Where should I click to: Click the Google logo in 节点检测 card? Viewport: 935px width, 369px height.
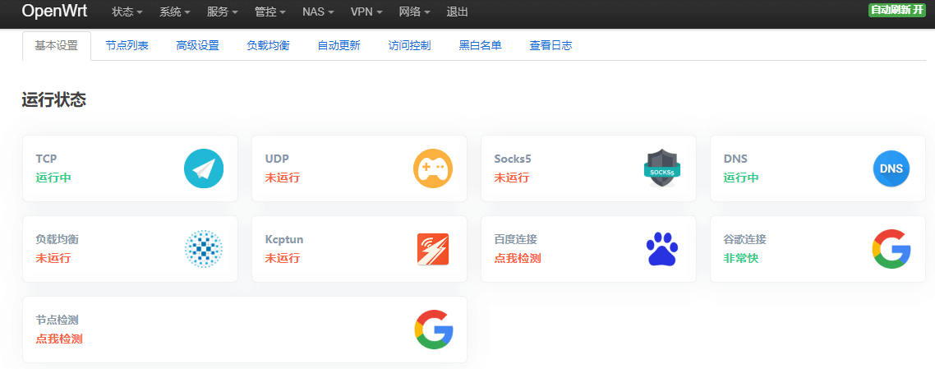pos(433,330)
